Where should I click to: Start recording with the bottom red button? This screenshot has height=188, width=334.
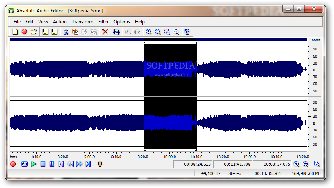(x=13, y=164)
